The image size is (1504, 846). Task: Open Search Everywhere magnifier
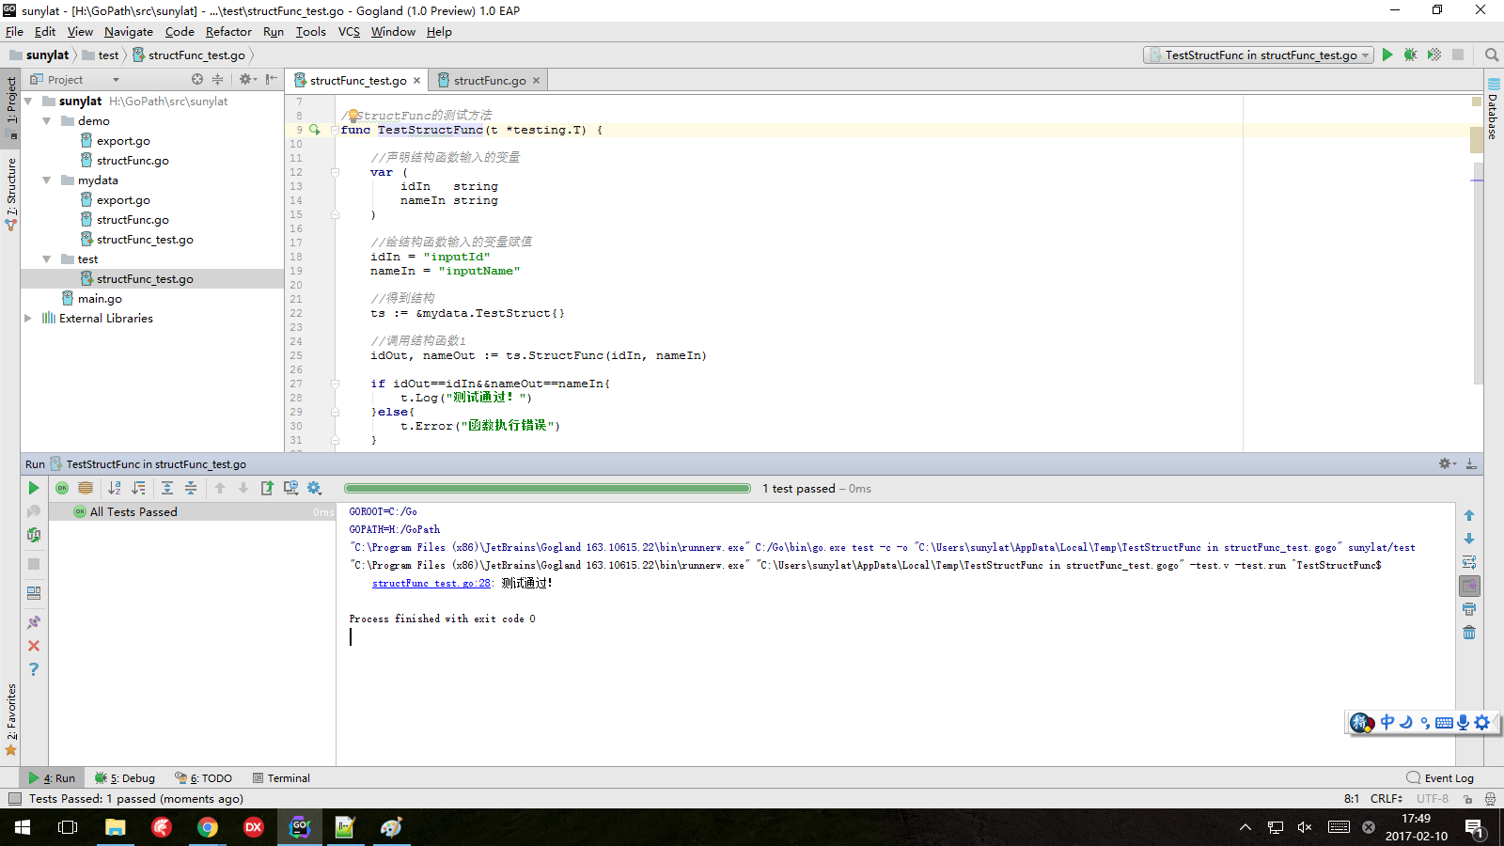tap(1491, 55)
